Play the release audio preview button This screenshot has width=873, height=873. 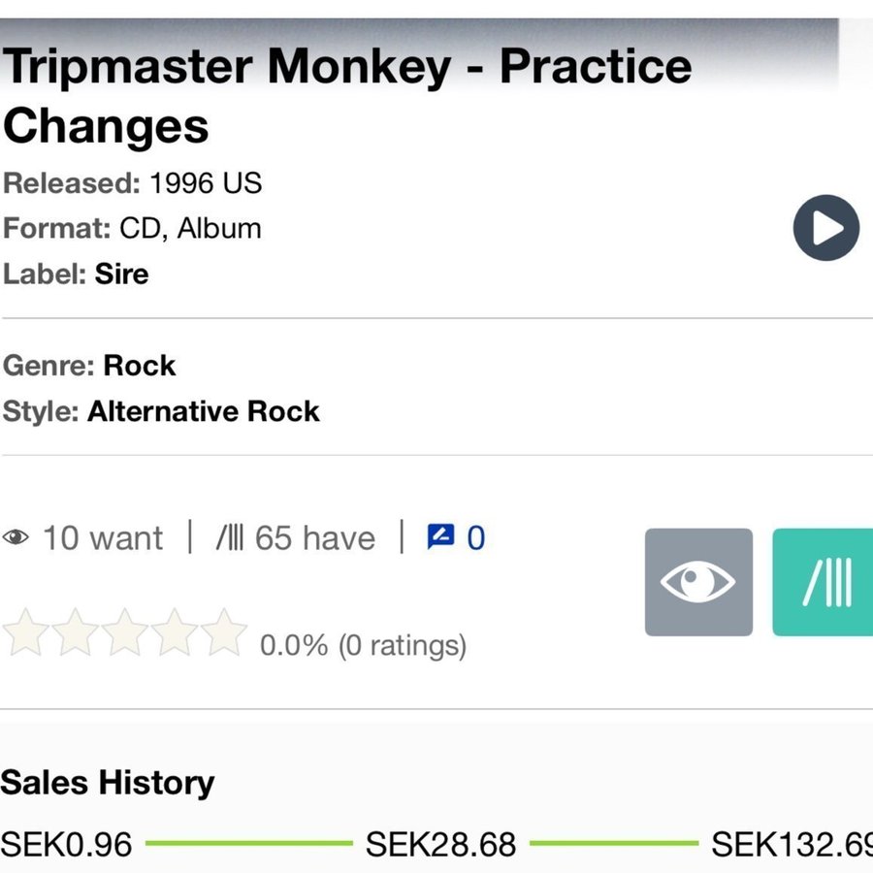coord(825,229)
